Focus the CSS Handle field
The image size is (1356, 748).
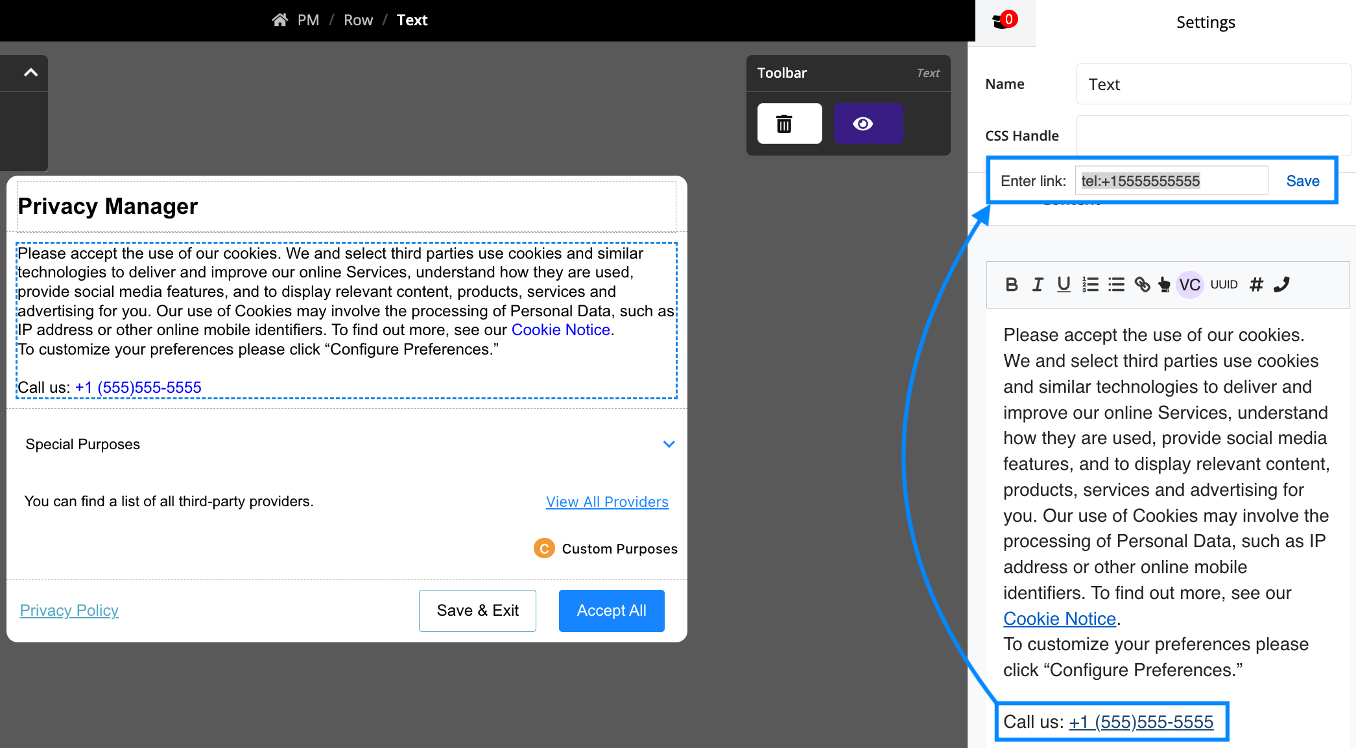click(1213, 135)
